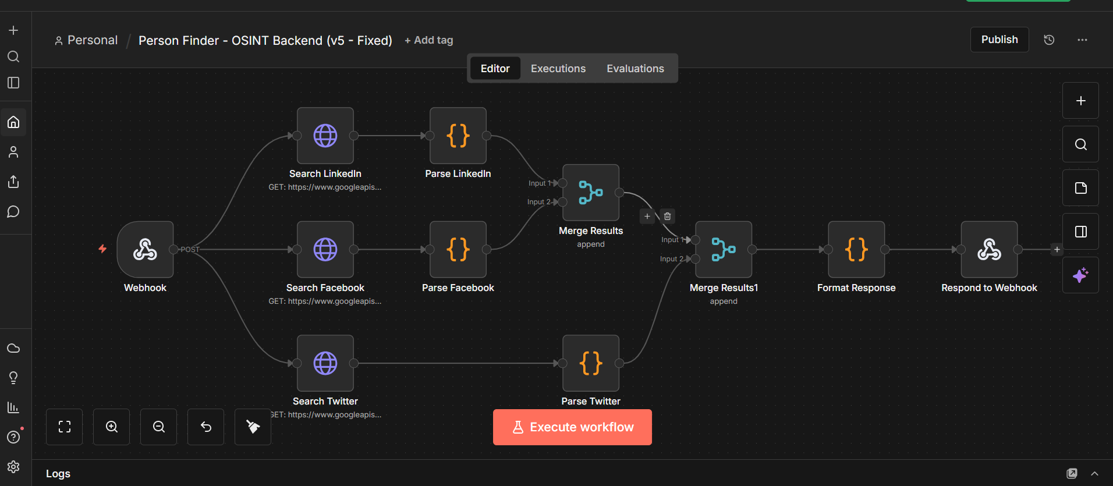Pop out the Logs panel

pos(1072,473)
